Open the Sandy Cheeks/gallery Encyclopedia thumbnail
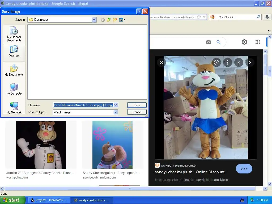 (112, 145)
